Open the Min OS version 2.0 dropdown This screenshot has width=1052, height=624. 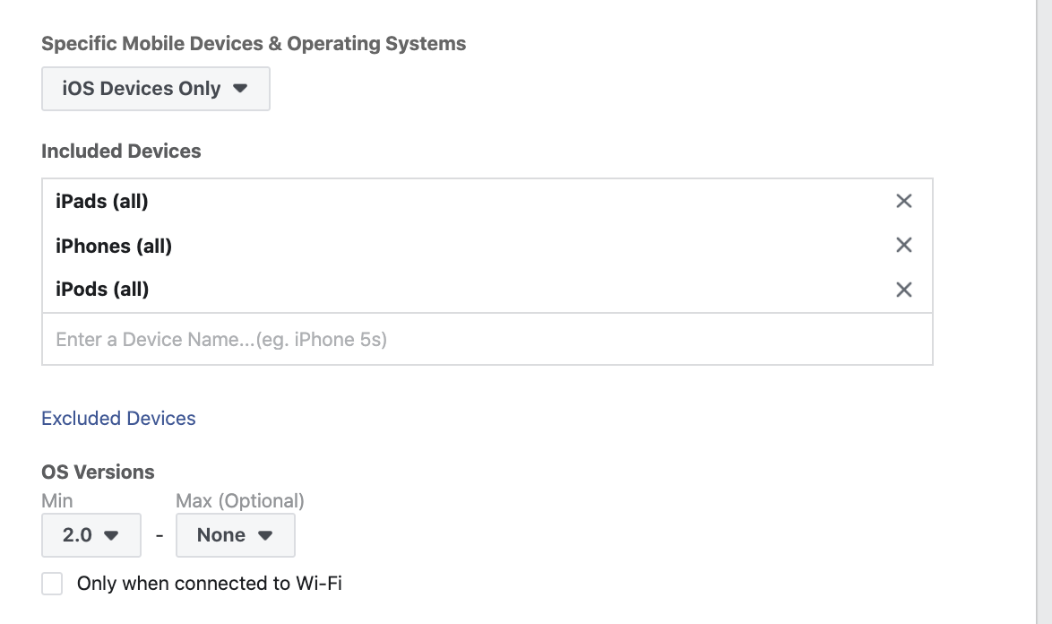[91, 534]
